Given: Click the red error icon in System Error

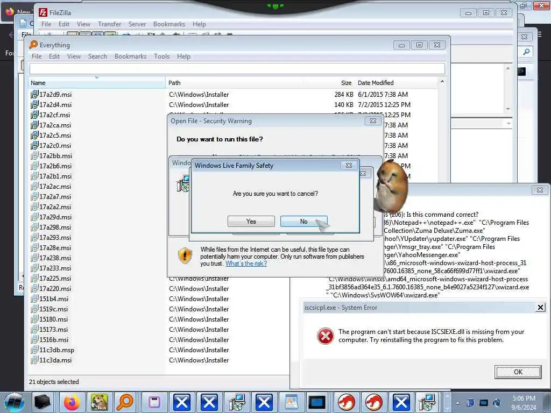Looking at the screenshot, I should pos(326,336).
